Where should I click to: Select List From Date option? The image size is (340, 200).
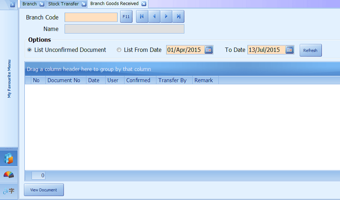click(x=119, y=50)
